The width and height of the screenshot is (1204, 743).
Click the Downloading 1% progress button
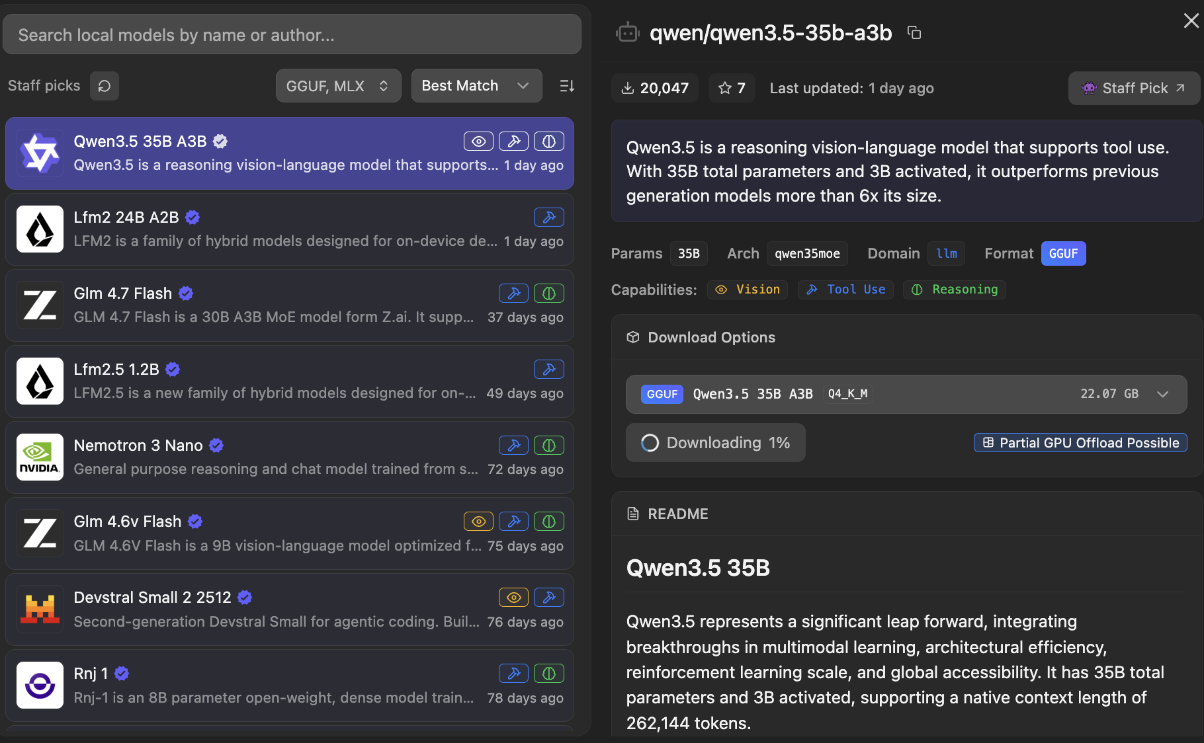715,443
